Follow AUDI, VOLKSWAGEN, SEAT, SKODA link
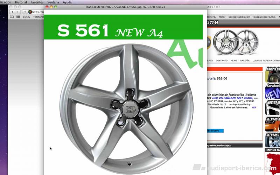Image resolution: width=280 pixels, height=175 pixels. point(232,98)
